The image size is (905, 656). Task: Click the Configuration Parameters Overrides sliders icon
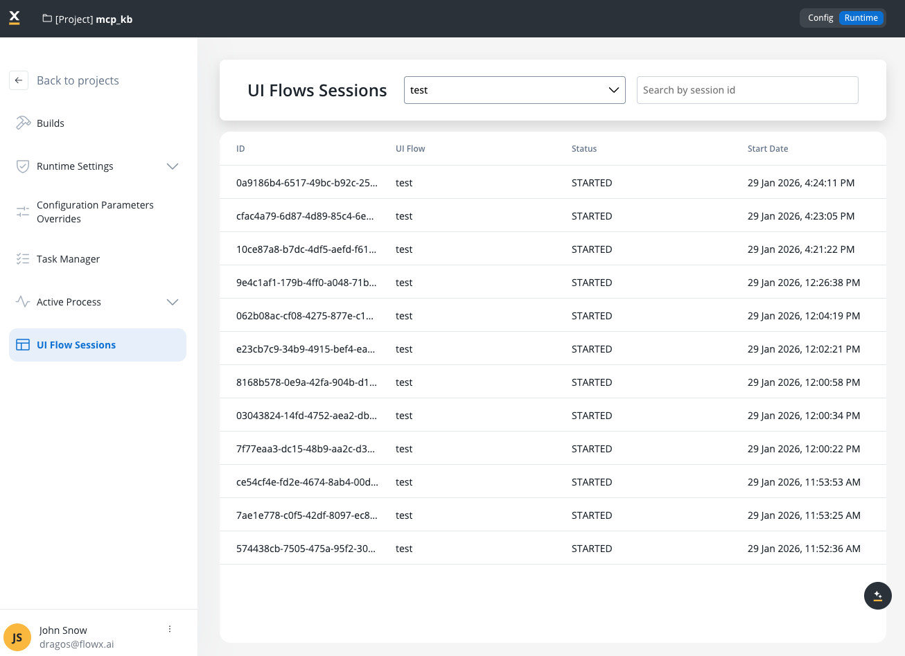point(23,212)
